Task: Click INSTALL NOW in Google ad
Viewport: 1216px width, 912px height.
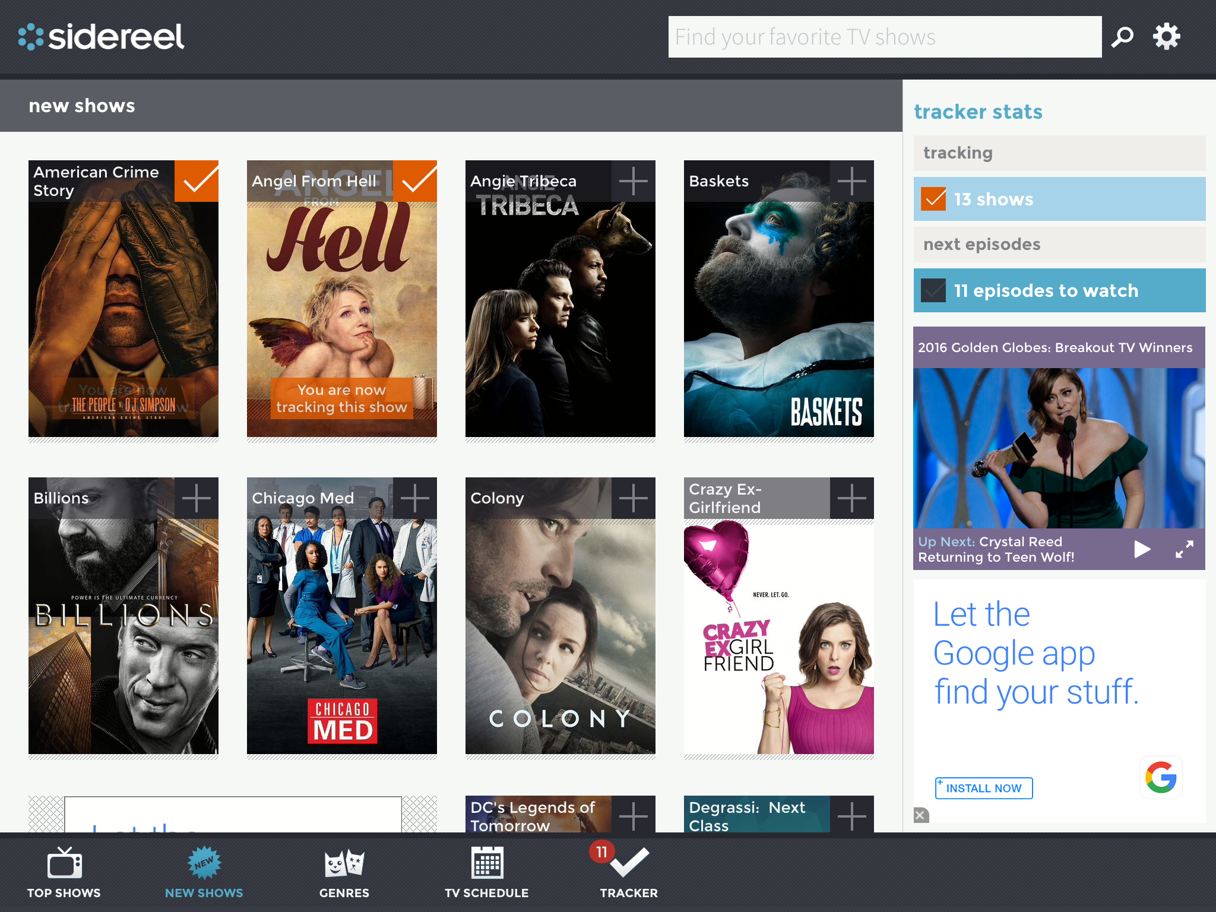Action: tap(984, 788)
